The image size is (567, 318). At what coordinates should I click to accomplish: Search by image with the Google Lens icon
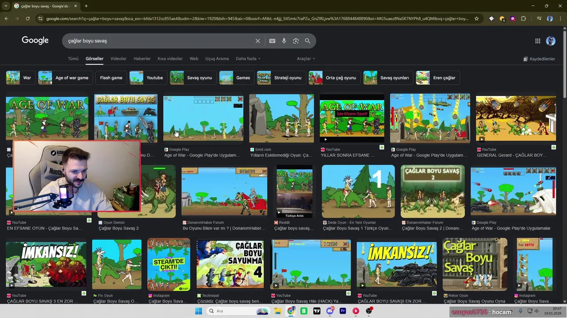295,41
